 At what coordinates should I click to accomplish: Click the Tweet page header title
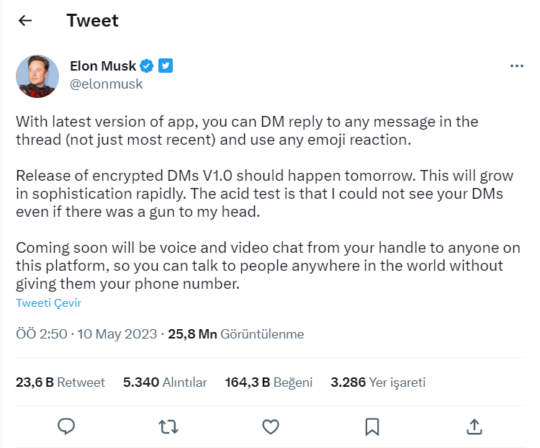coord(92,20)
